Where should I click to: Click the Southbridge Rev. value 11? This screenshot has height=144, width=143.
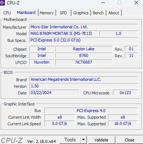point(131,55)
